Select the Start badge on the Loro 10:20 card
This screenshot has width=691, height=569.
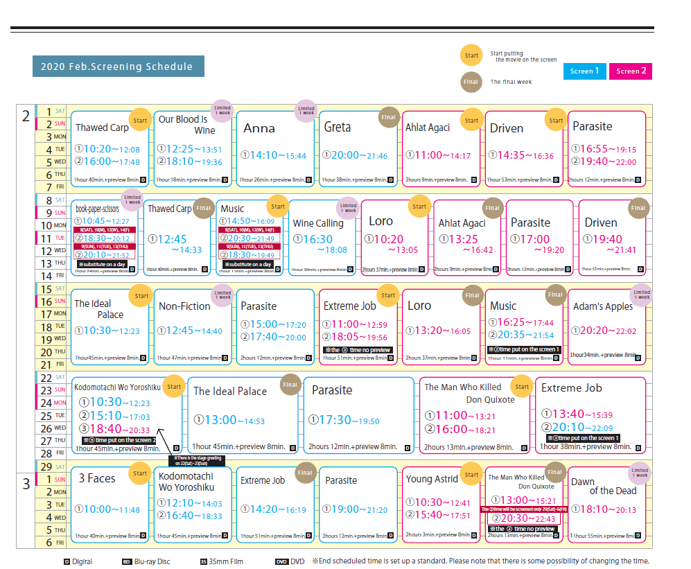419,207
